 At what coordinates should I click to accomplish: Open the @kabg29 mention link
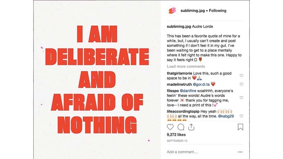[226, 116]
